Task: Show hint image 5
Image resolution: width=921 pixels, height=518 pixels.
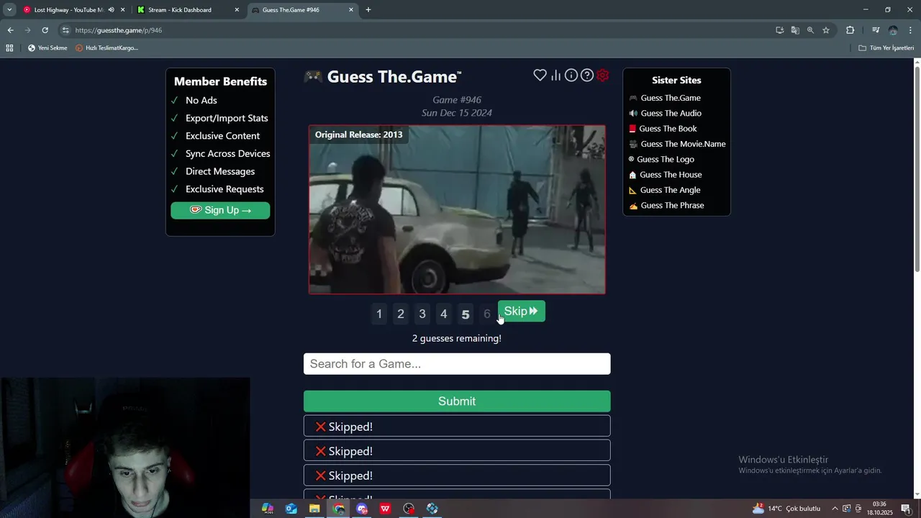Action: [x=466, y=314]
